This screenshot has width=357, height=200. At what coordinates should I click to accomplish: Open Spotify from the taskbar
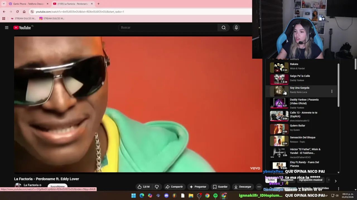click(x=215, y=196)
